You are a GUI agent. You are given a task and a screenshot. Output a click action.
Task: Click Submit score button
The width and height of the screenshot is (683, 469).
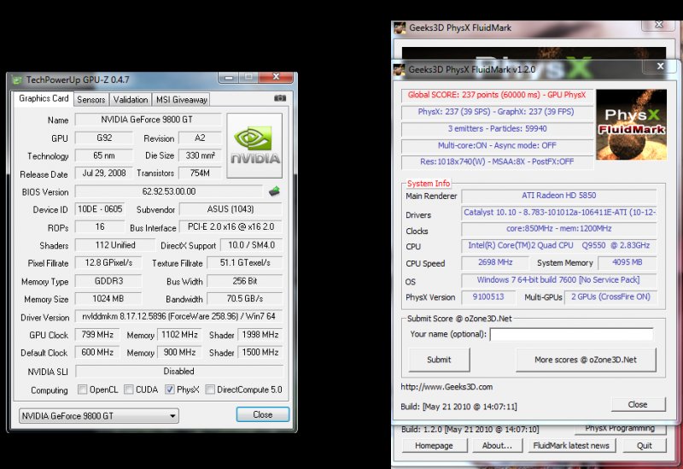pyautogui.click(x=439, y=360)
